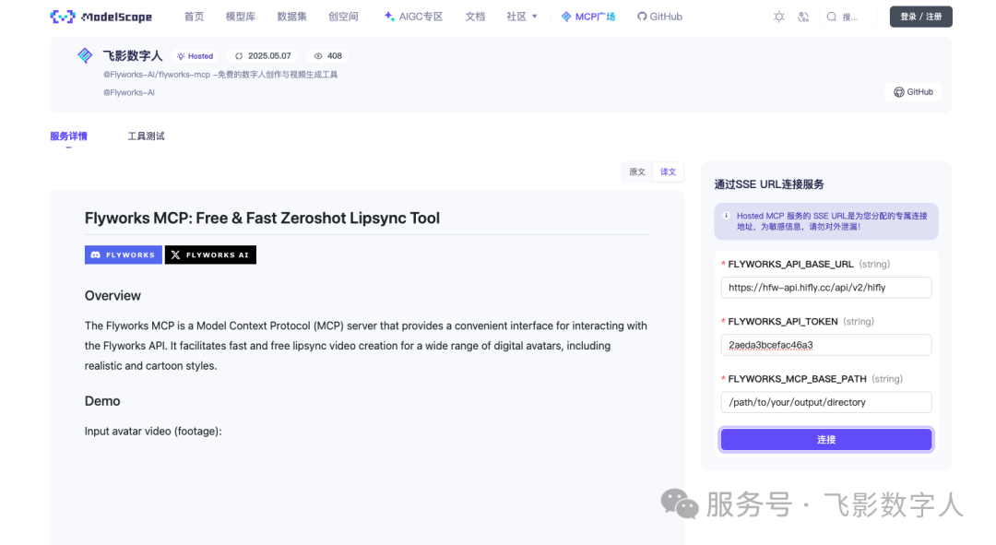Click the search magnifier icon

click(x=831, y=18)
